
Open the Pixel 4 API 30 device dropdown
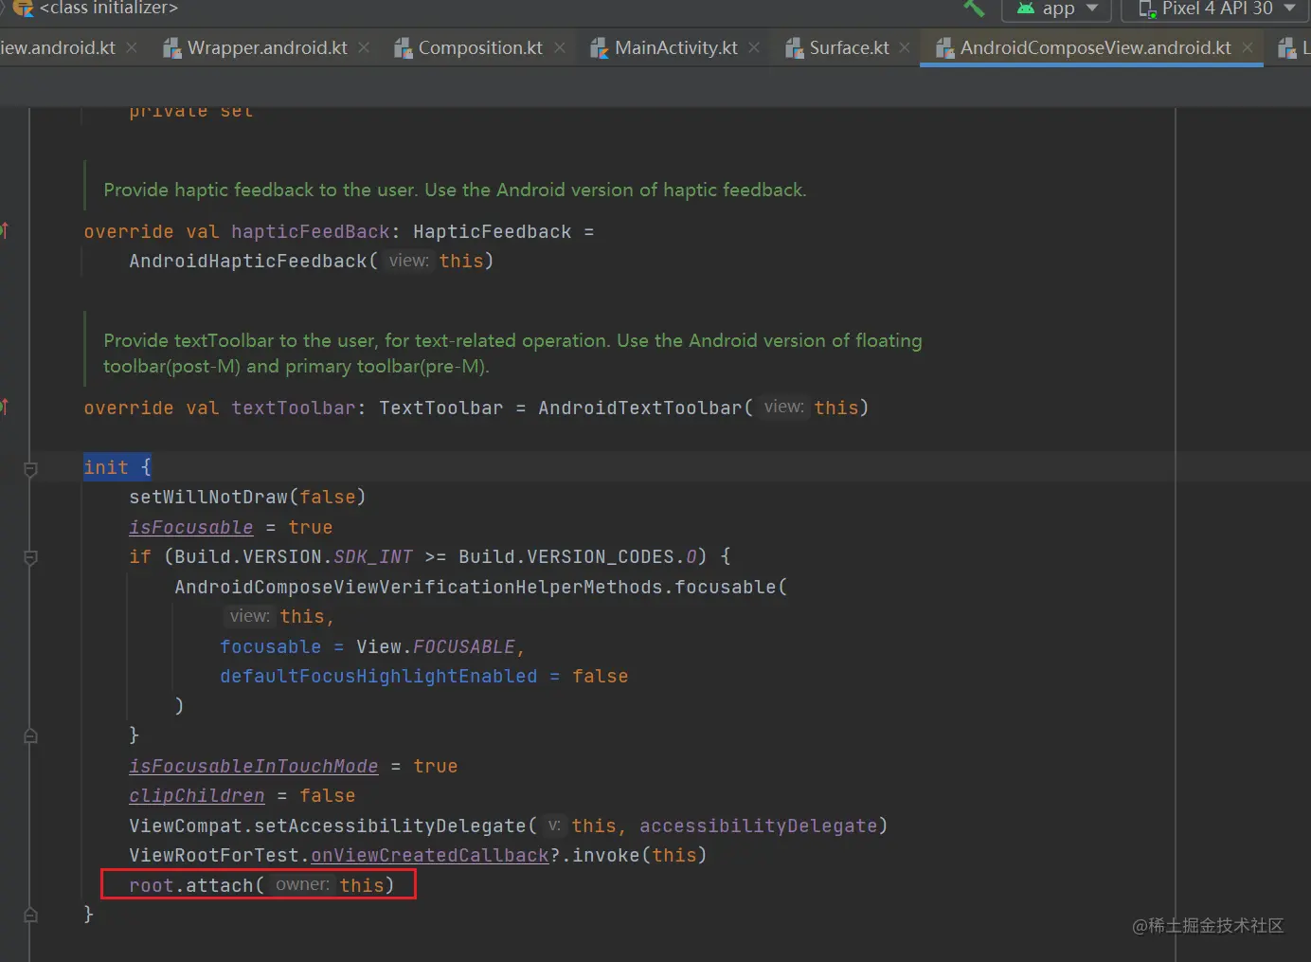click(1217, 9)
